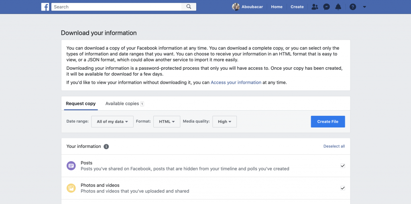Uncheck the Photos and videos checkbox
The image size is (411, 204).
coord(343,188)
